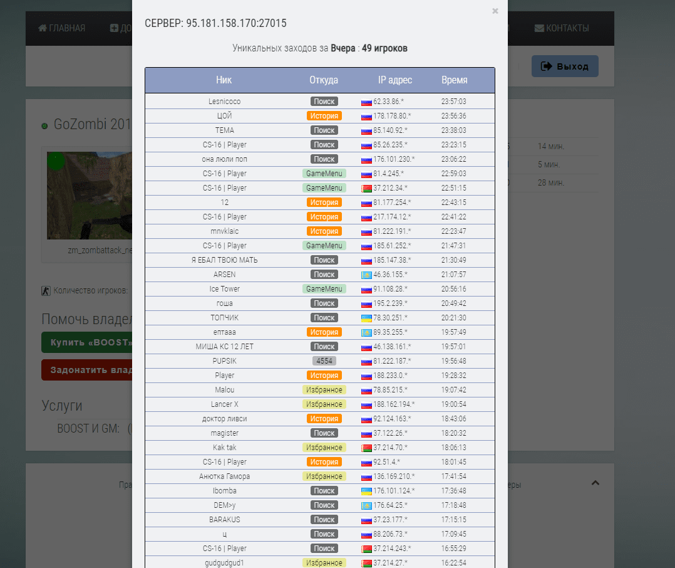Click the Время column header

pos(454,80)
